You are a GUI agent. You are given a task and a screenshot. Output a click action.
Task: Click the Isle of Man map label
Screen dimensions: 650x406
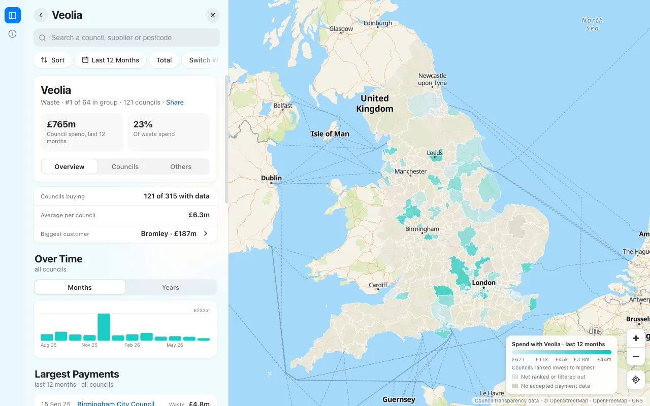click(330, 134)
